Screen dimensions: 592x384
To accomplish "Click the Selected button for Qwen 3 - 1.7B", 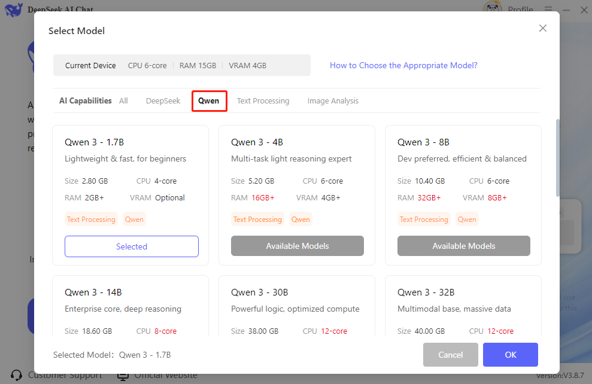I will coord(131,246).
